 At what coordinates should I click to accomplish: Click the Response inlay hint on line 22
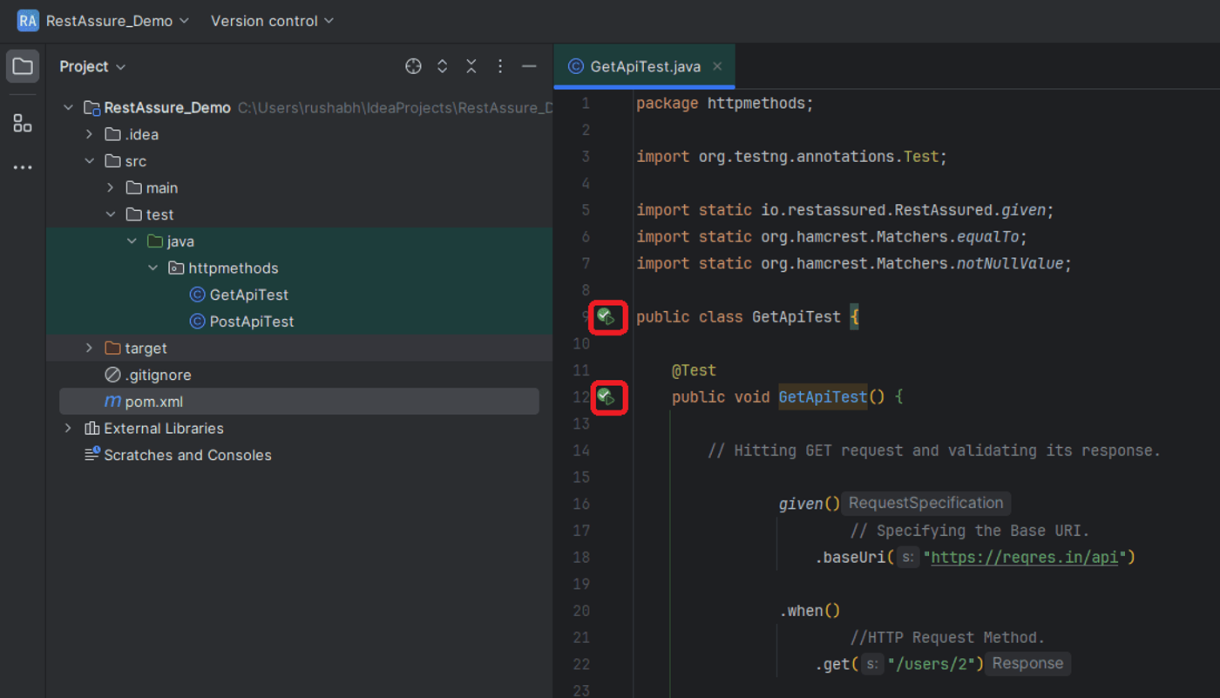click(1028, 663)
